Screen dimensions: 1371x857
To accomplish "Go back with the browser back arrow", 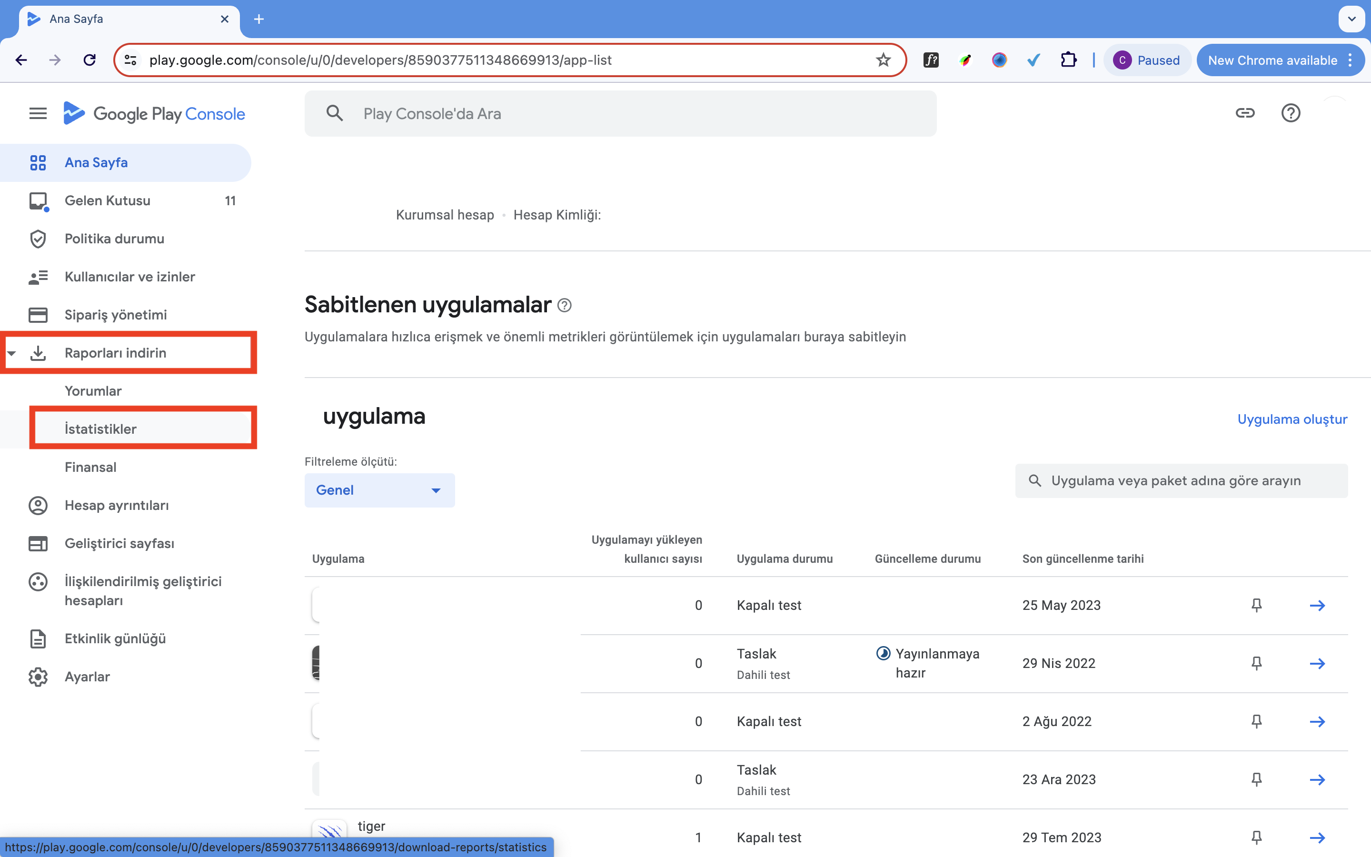I will click(x=21, y=60).
